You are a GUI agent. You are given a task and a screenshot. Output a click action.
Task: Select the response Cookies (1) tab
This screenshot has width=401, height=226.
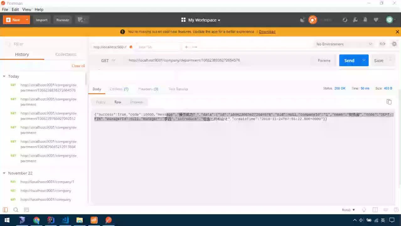[x=119, y=89]
